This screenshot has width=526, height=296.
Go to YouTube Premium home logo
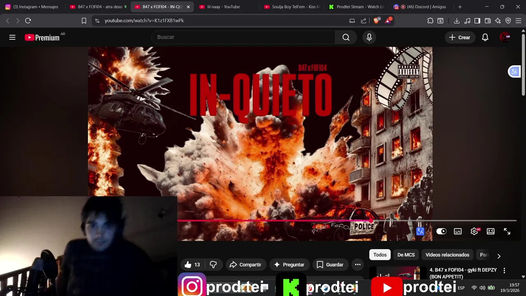tap(42, 37)
